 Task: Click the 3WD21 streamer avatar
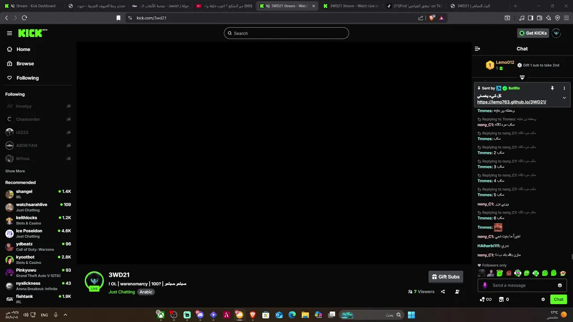94,281
